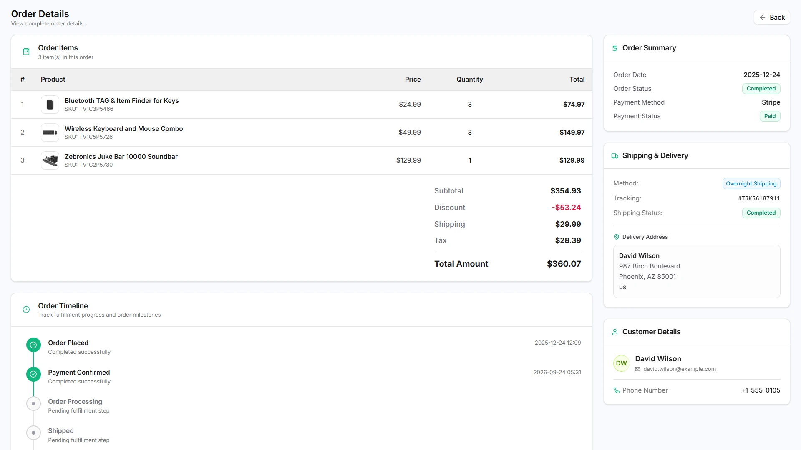
Task: Click the DW customer avatar
Action: tap(621, 363)
